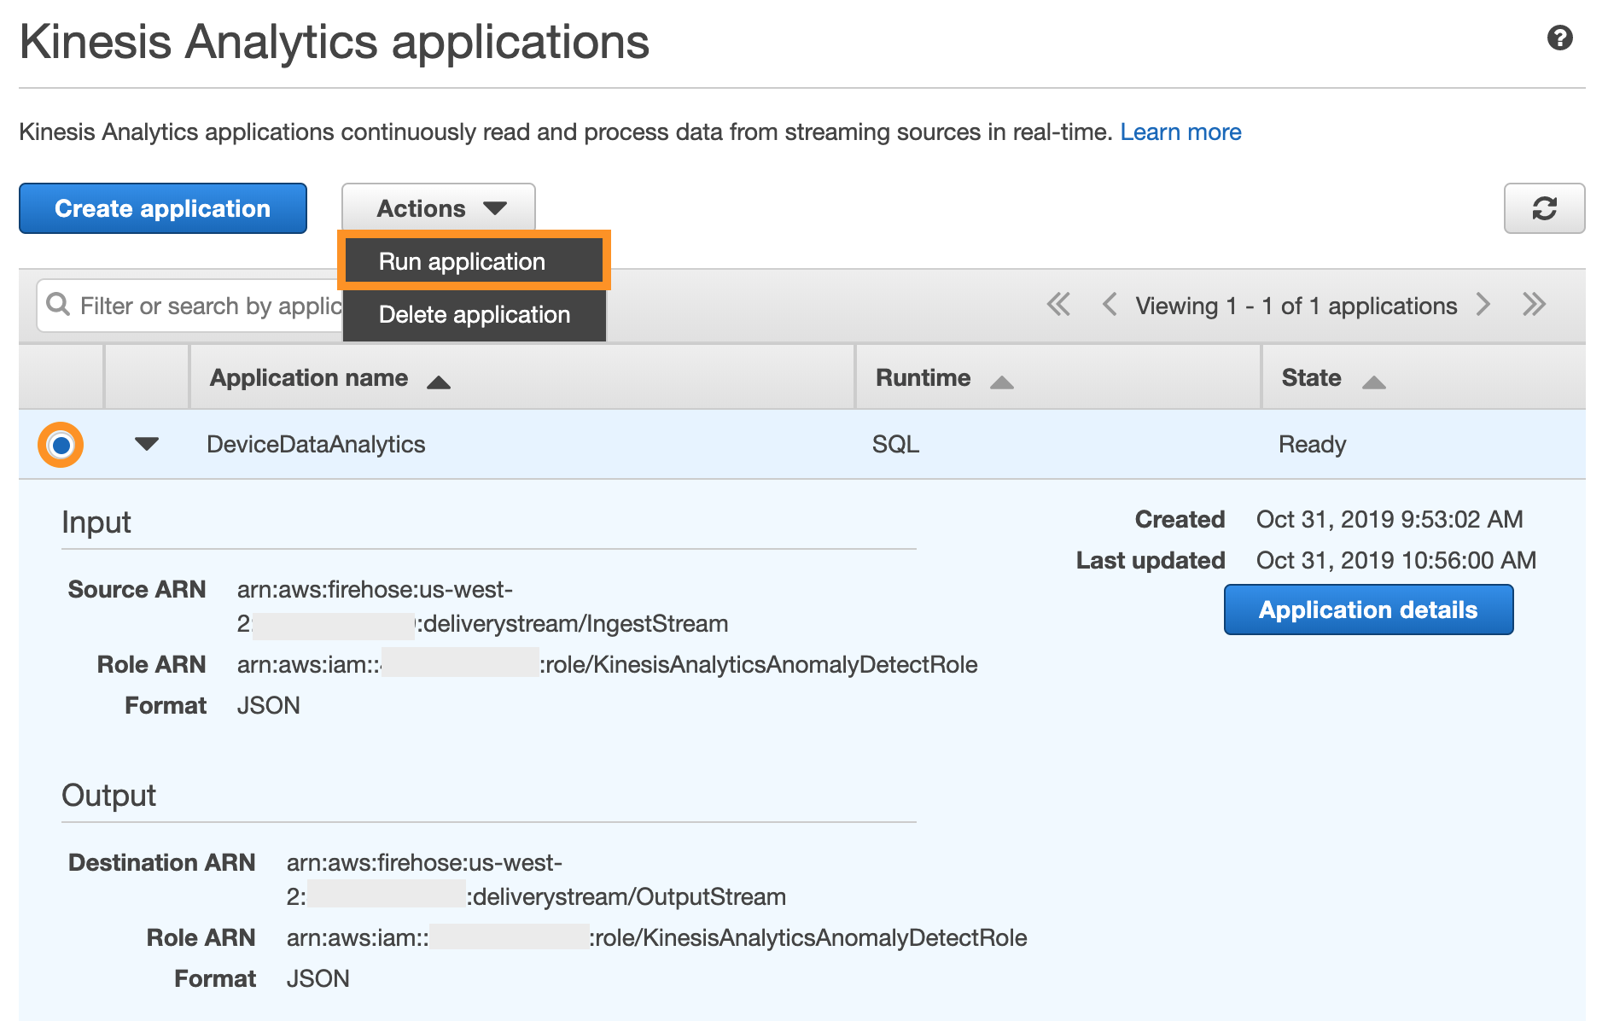
Task: Focus the filter or search field
Action: click(x=189, y=306)
